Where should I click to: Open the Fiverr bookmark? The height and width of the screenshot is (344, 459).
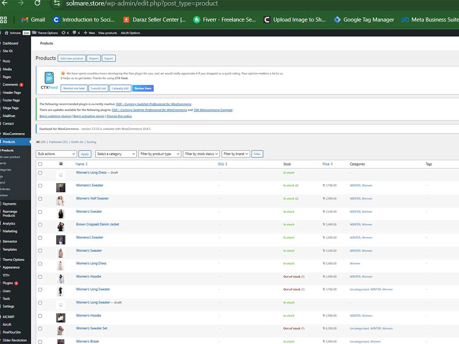224,20
